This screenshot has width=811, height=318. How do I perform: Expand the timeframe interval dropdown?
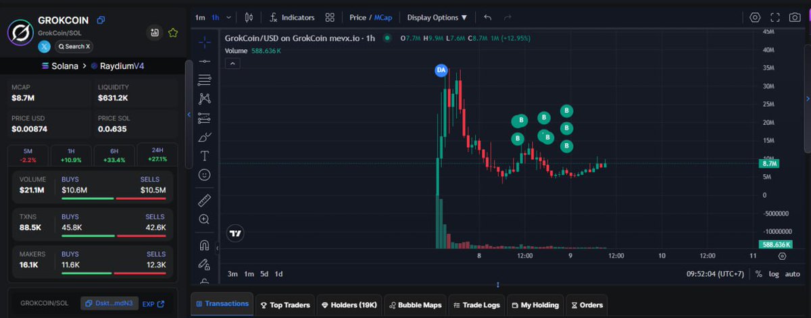tap(229, 18)
